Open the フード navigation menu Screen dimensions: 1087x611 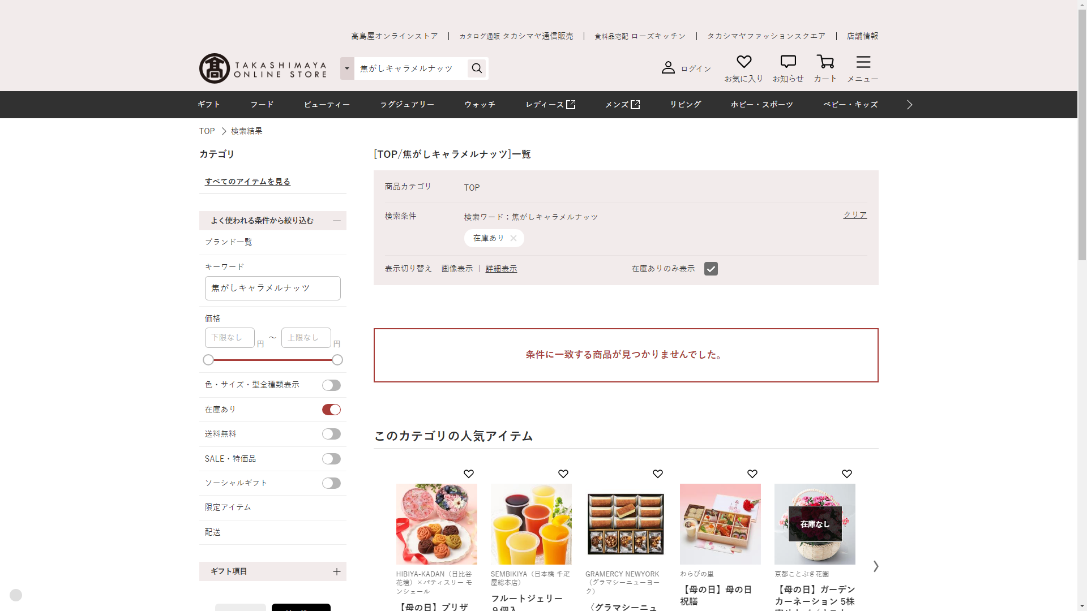tap(262, 105)
